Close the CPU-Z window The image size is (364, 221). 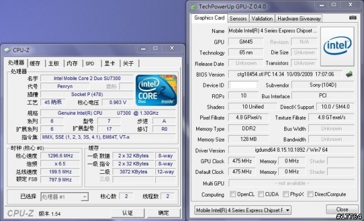coord(172,48)
